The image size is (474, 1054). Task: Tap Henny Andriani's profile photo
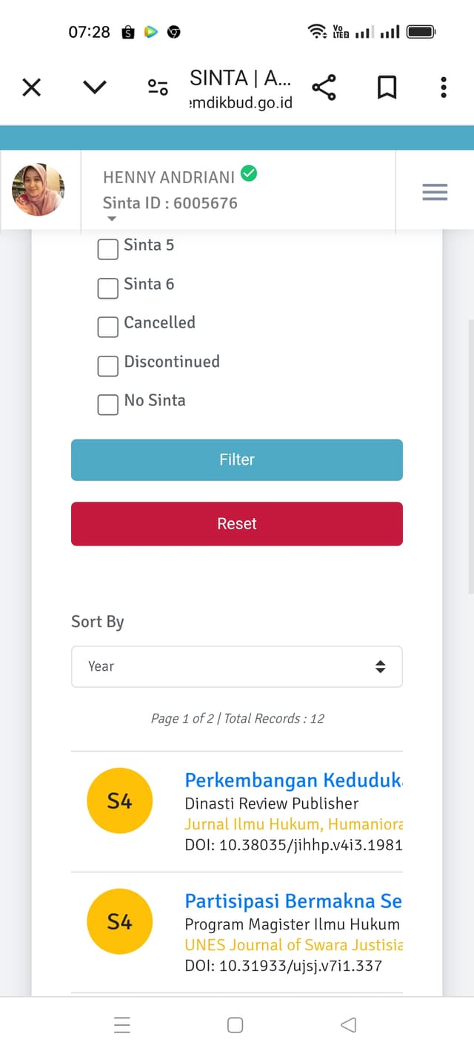click(x=39, y=190)
